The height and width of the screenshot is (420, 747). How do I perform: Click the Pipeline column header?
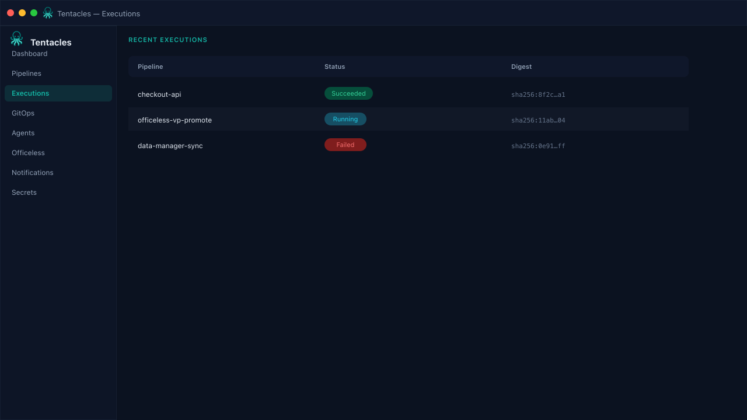tap(151, 66)
